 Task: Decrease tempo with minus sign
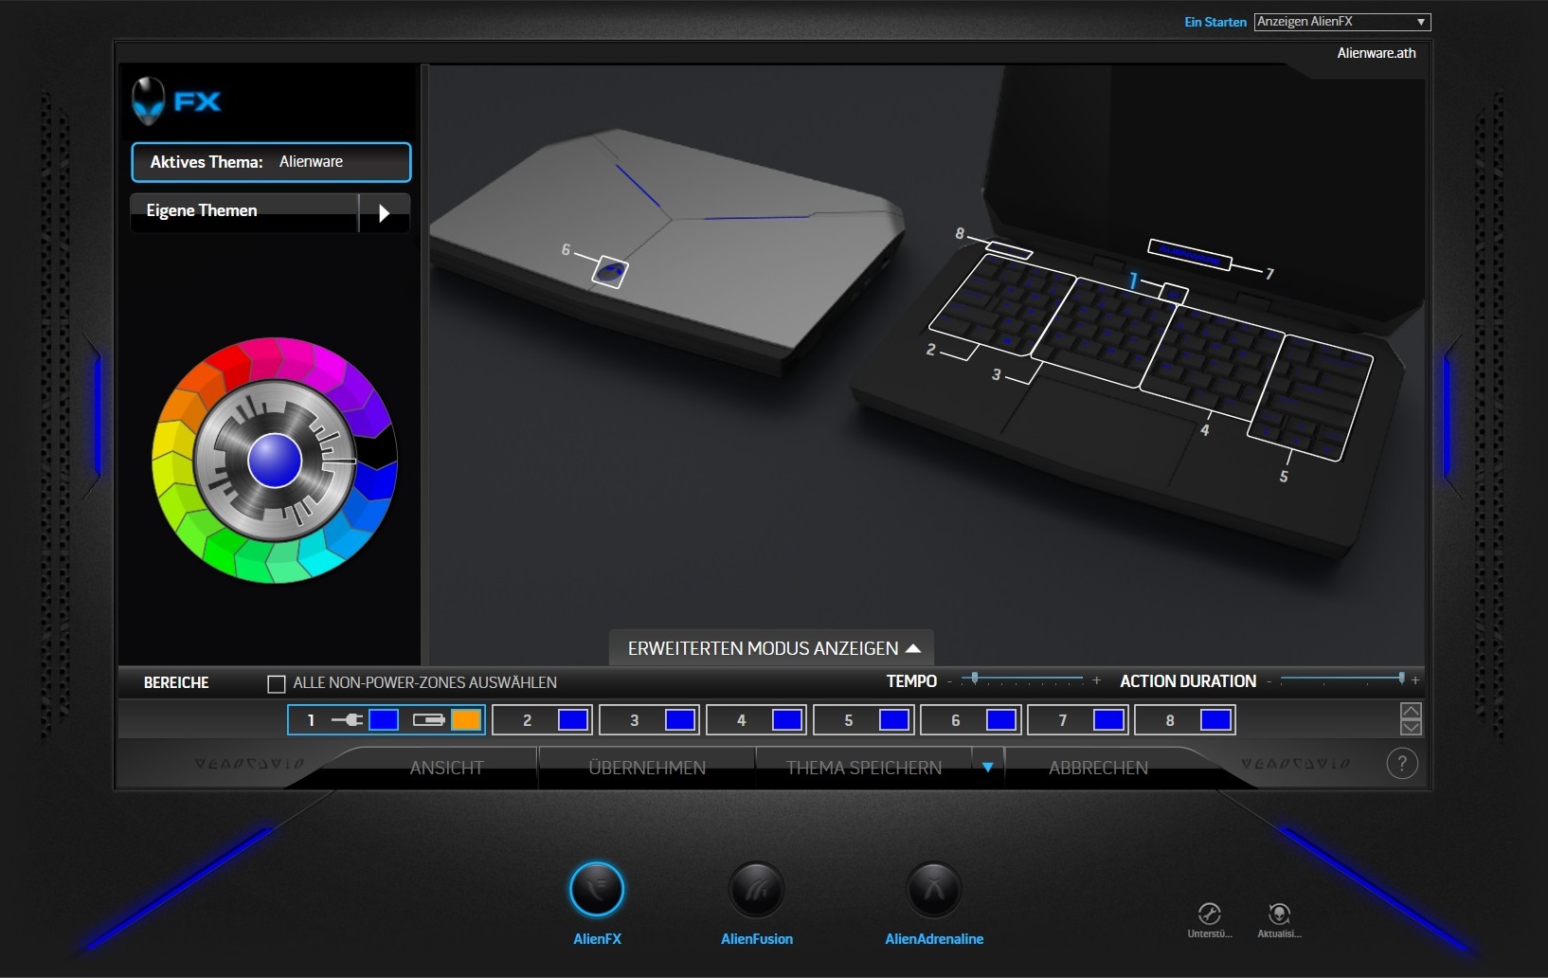[949, 681]
